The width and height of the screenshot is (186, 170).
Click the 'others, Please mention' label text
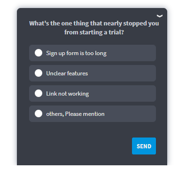pyautogui.click(x=75, y=114)
